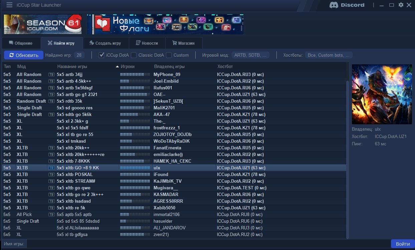The image size is (415, 250).
Task: Select the 5x5 xl 2-3kk+ g game
Action: pos(174,121)
